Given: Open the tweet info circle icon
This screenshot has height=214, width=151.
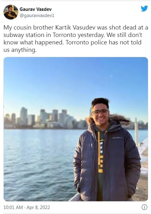Looking at the screenshot, I should 144,207.
